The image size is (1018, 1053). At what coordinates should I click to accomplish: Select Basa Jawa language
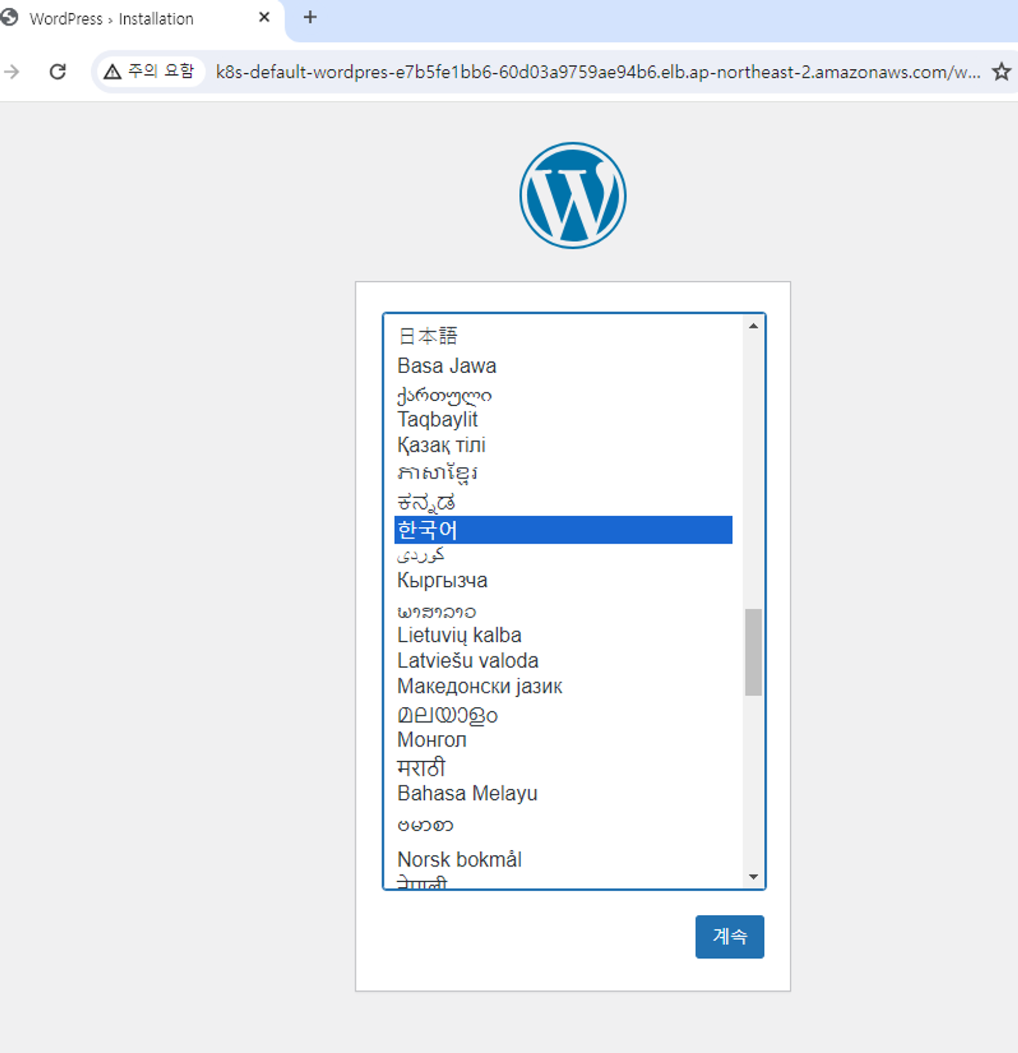click(x=563, y=365)
